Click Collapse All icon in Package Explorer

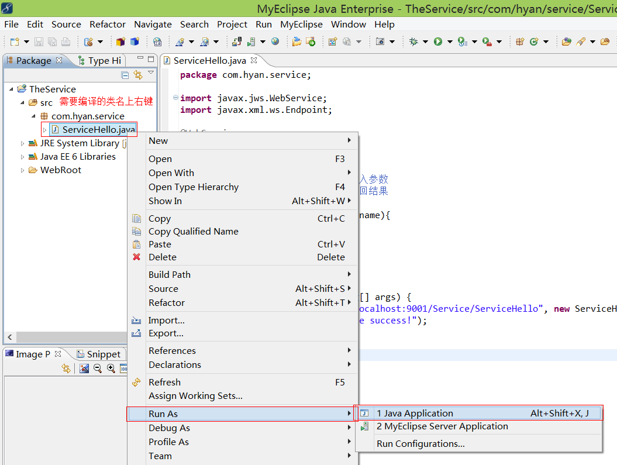pos(125,75)
